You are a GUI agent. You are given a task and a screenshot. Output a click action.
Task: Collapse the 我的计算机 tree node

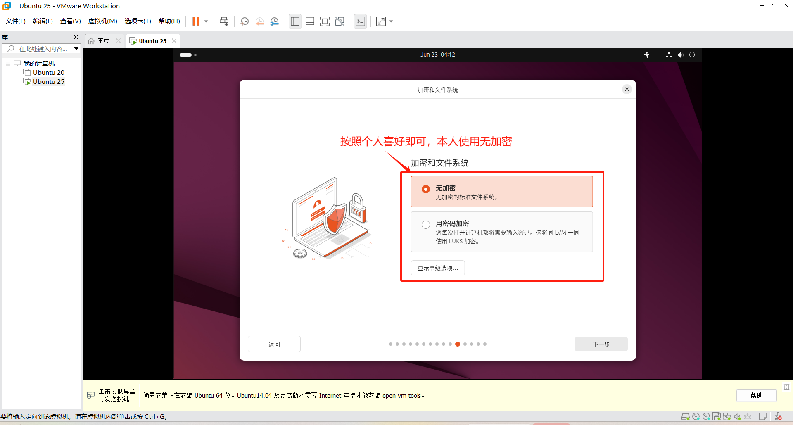[x=7, y=63]
